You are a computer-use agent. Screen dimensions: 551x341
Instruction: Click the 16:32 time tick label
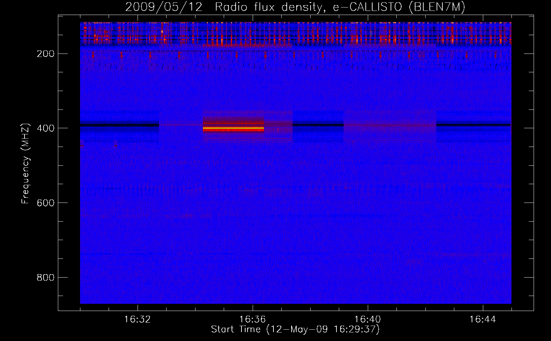(137, 320)
